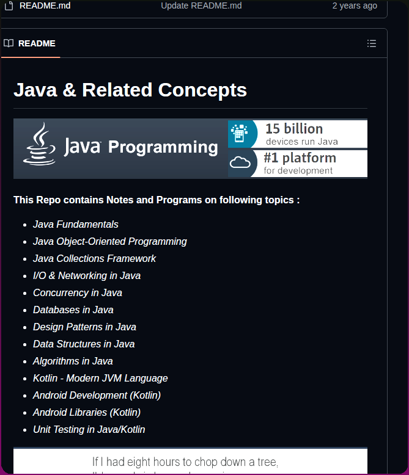Select the README tab
Viewport: 409px width, 475px height.
(x=31, y=43)
